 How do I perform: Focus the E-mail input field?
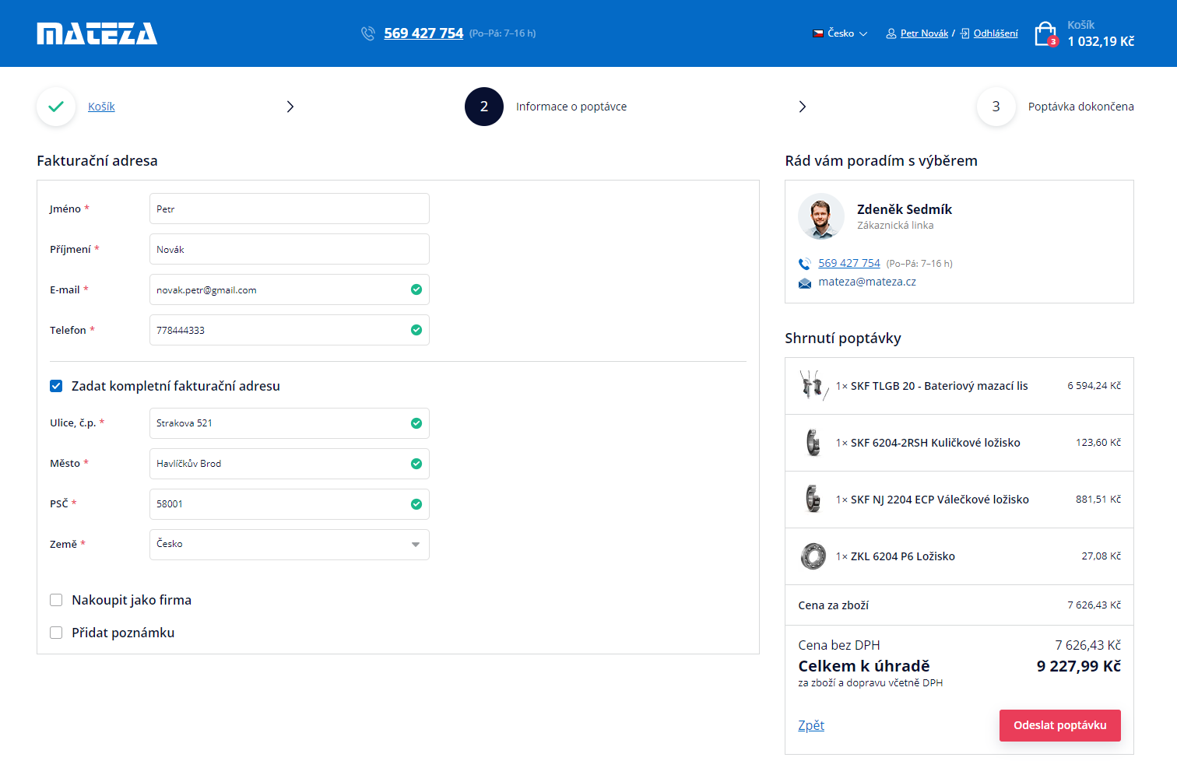click(x=290, y=289)
